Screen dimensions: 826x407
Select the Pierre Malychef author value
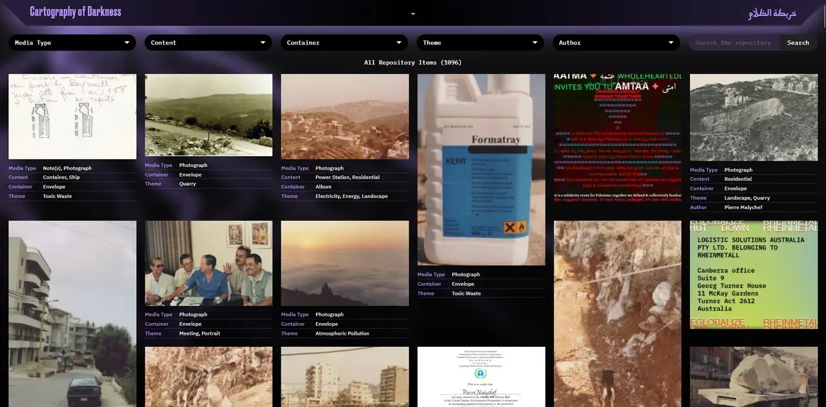coord(743,208)
